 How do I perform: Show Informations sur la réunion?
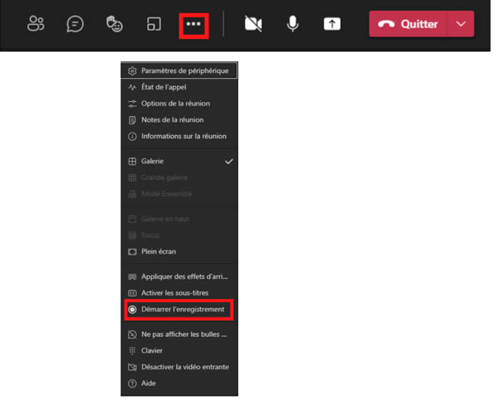point(179,136)
